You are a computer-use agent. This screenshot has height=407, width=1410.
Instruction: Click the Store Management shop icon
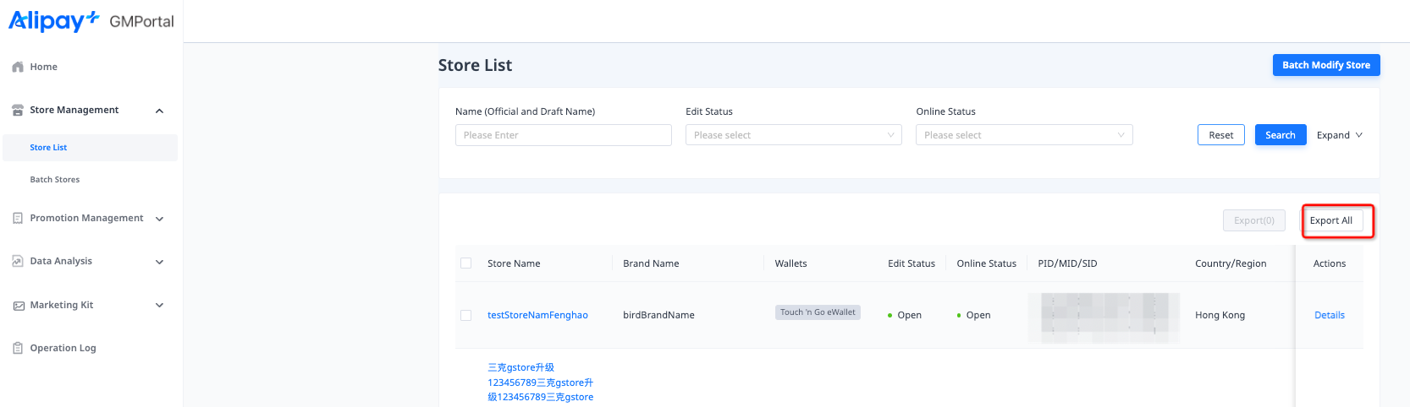[x=18, y=111]
